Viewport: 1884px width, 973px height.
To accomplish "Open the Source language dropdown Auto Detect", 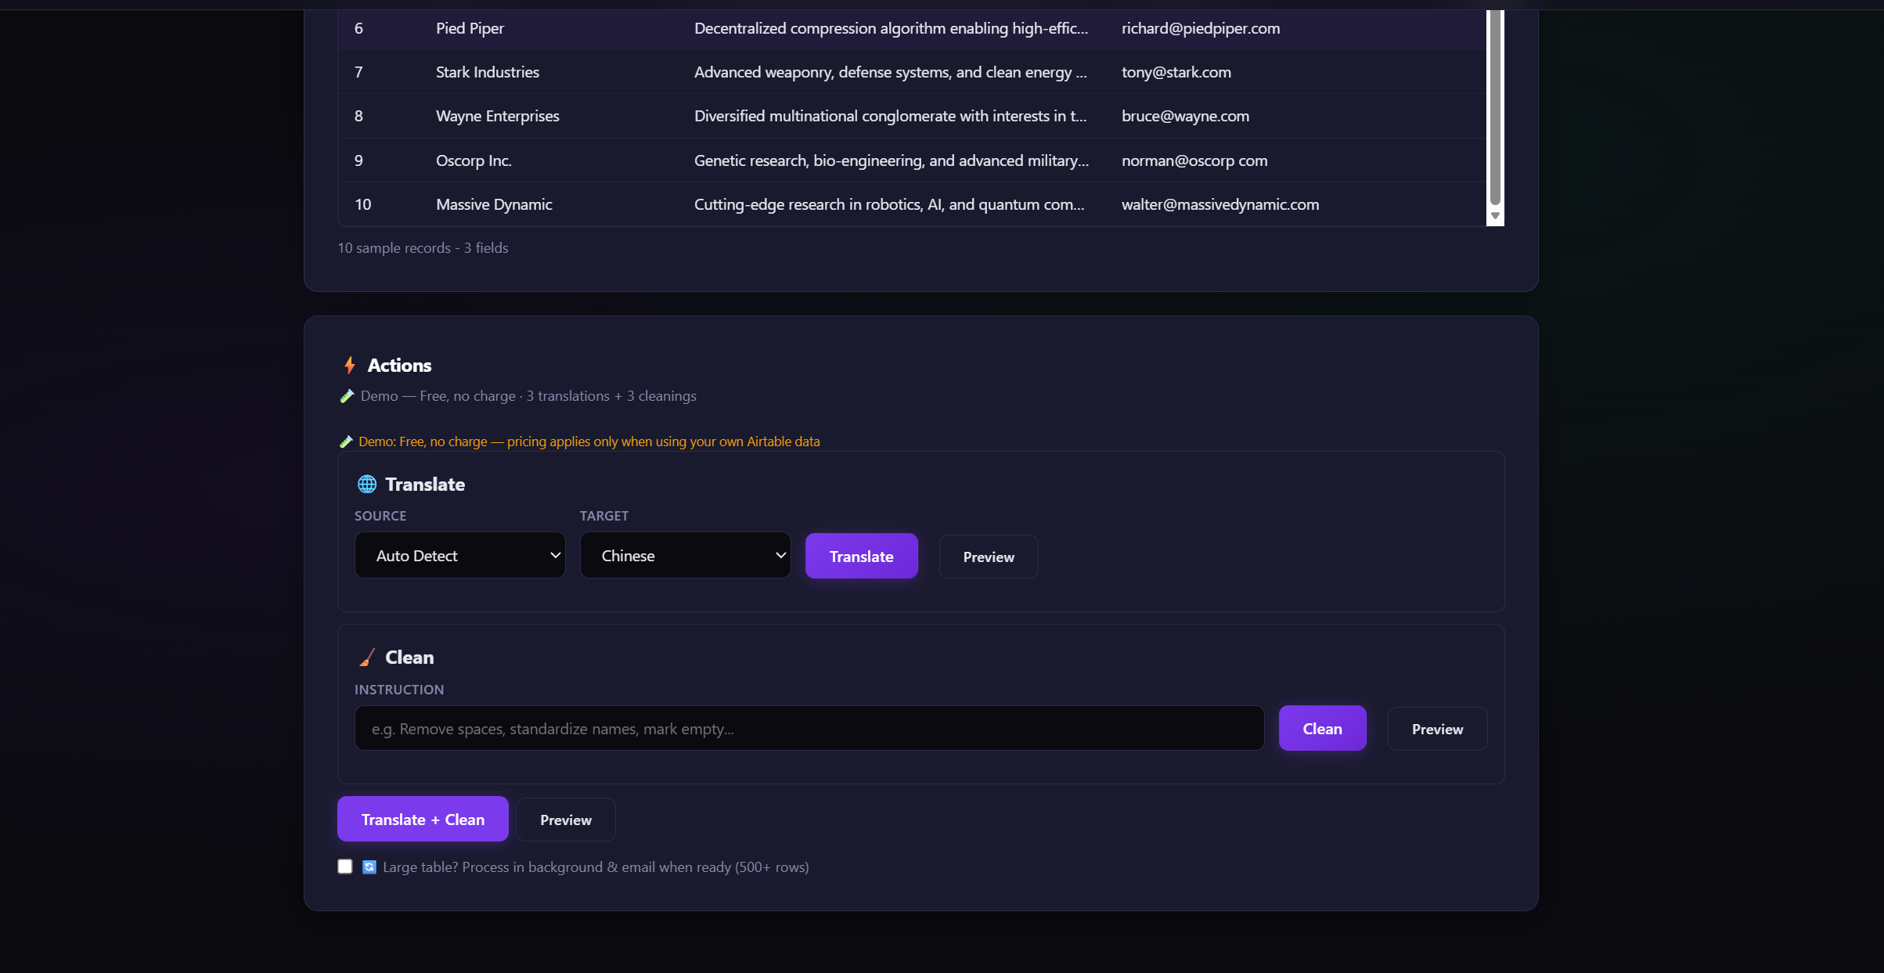I will [x=460, y=556].
